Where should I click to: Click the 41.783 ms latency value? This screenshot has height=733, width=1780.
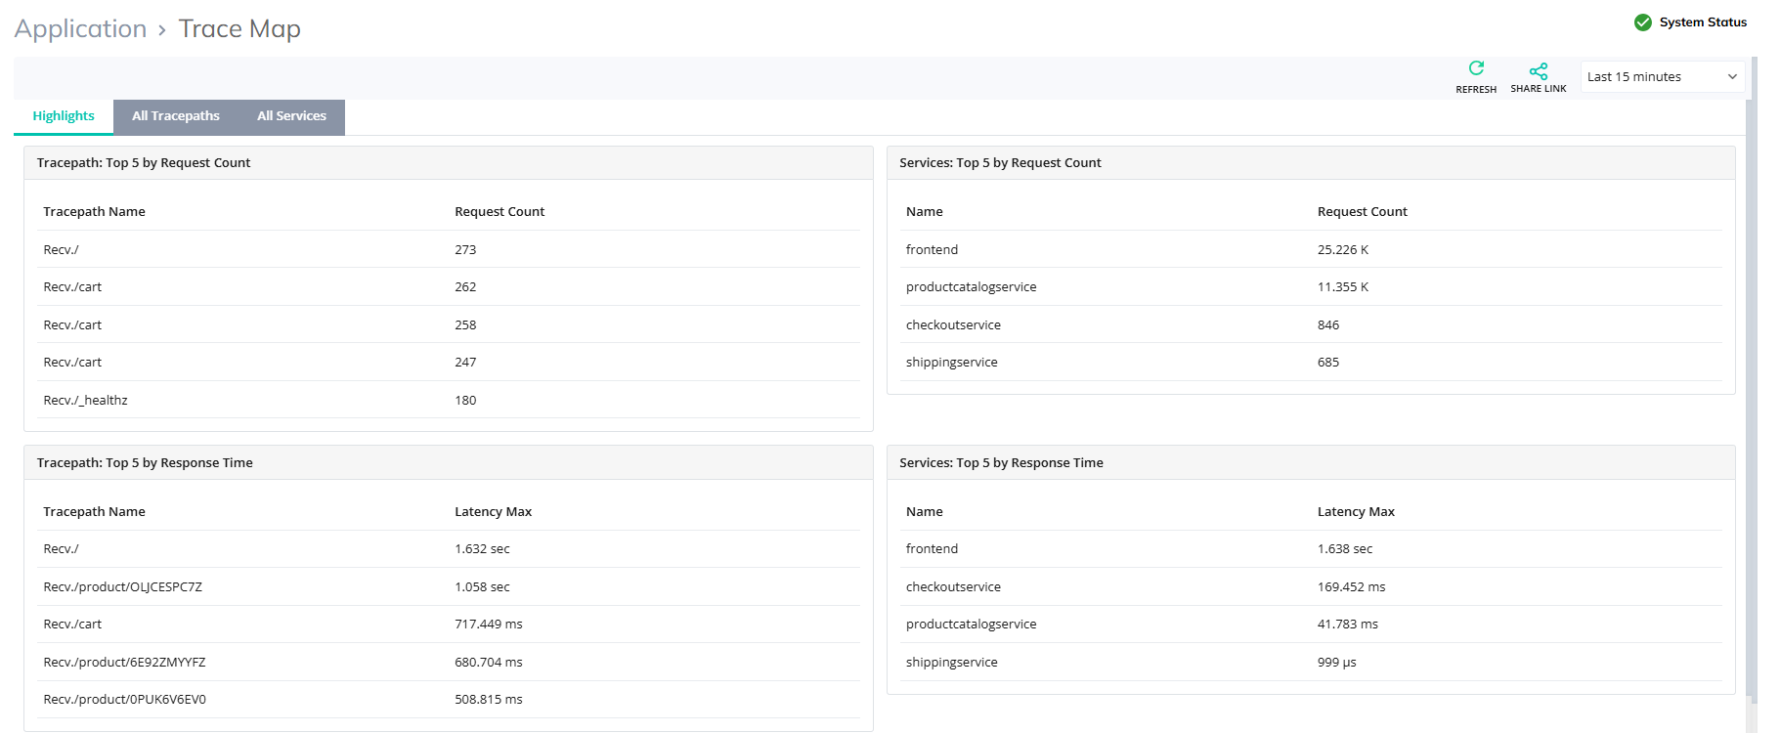(x=1347, y=625)
